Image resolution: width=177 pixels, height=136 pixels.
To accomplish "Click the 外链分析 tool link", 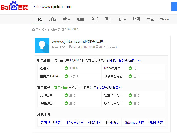I will (x=95, y=122).
